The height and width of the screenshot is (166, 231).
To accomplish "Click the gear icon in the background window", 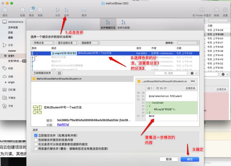I will [x=223, y=74].
